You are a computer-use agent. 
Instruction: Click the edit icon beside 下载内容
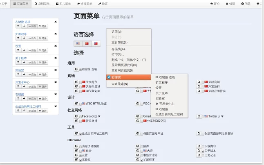(199, 146)
